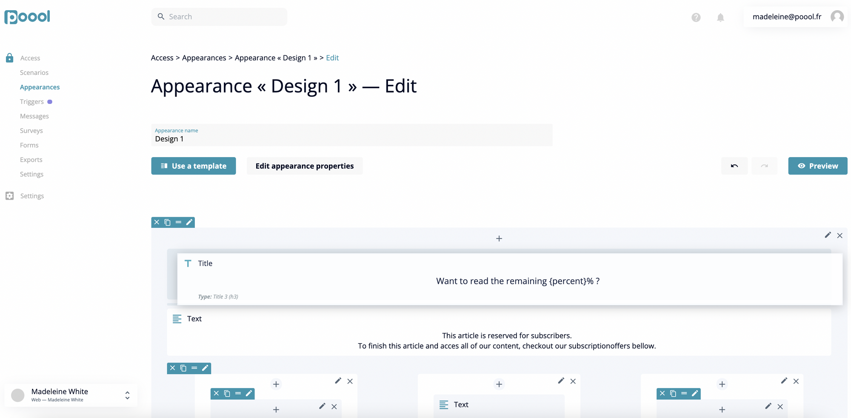851x418 pixels.
Task: Check notifications with the bell icon
Action: (720, 17)
